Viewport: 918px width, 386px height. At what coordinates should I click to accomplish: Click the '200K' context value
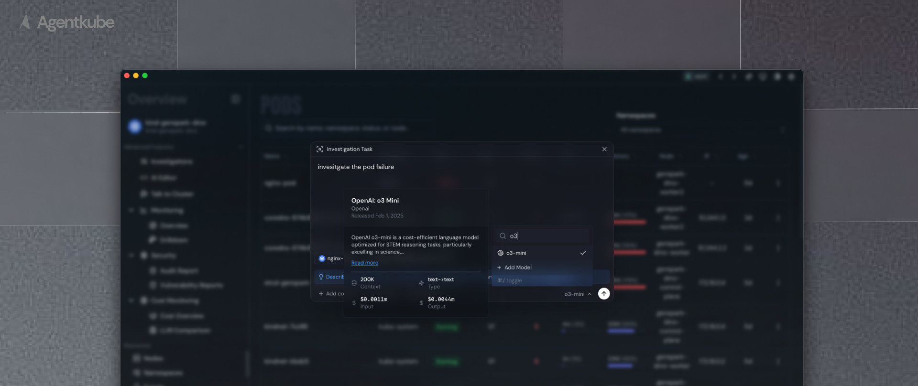(367, 279)
